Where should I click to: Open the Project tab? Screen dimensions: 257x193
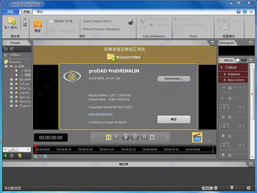tap(10, 12)
